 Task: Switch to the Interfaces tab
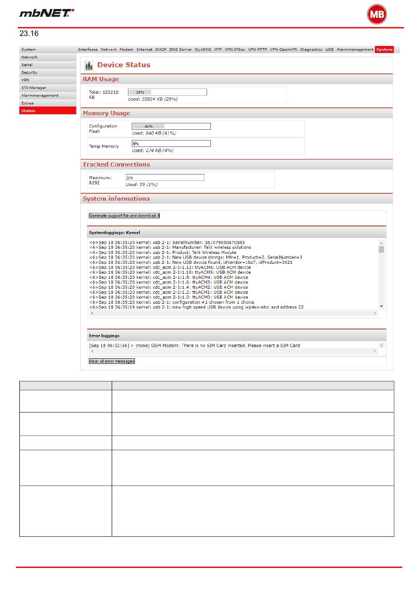pos(88,49)
